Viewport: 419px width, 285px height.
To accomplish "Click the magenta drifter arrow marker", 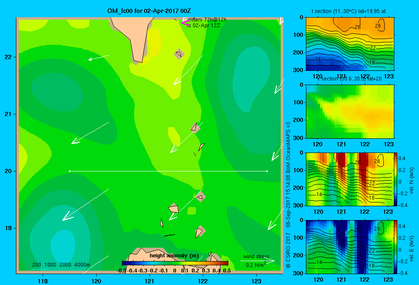I will 185,23.
